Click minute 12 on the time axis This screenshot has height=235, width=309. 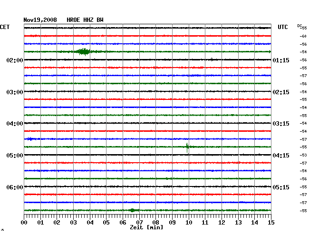(222, 222)
